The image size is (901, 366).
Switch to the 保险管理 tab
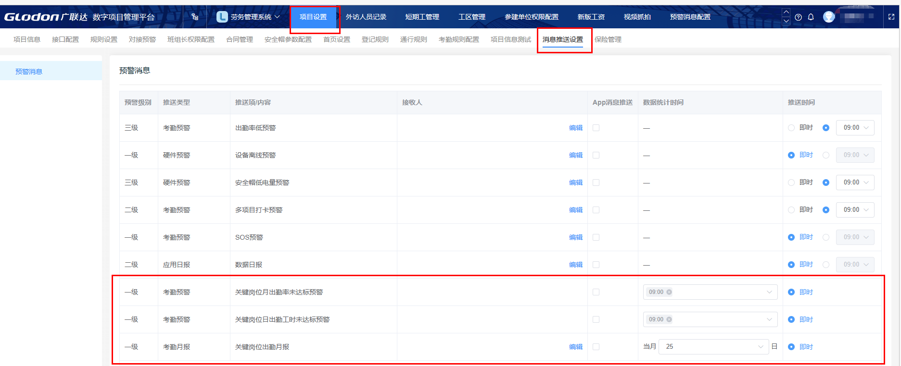point(608,39)
